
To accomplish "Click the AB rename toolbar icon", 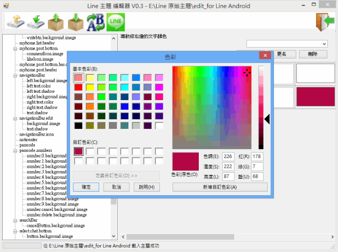I will coord(96,22).
